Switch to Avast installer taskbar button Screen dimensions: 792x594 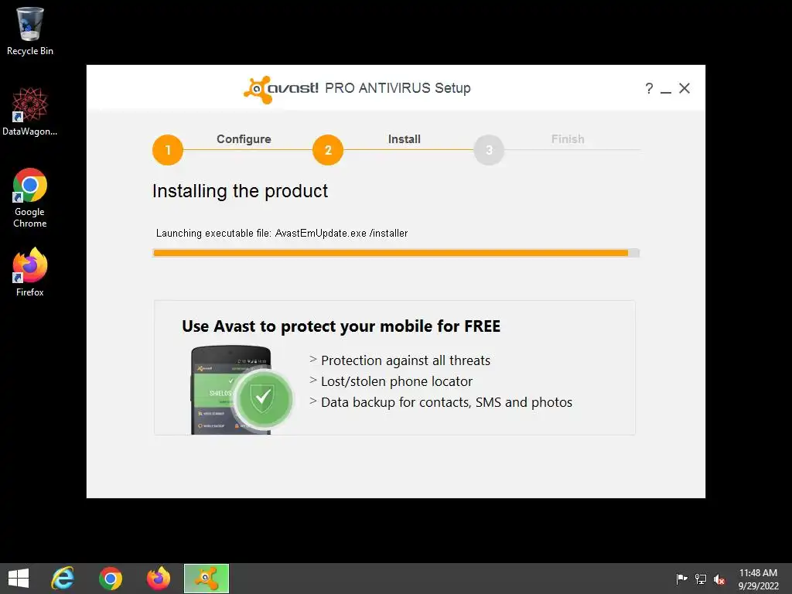tap(206, 579)
